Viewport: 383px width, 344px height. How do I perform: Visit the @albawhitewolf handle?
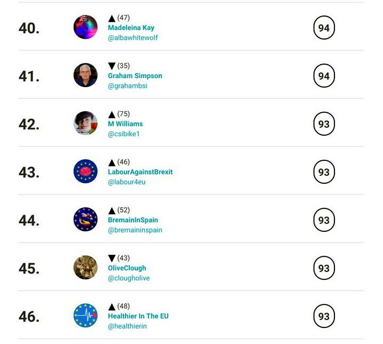coord(133,37)
